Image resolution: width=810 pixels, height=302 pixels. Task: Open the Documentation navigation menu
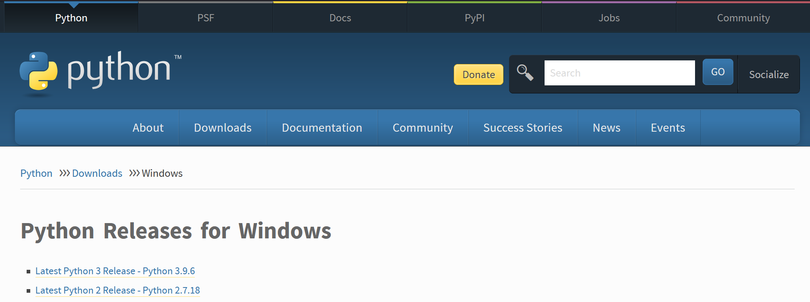point(322,128)
